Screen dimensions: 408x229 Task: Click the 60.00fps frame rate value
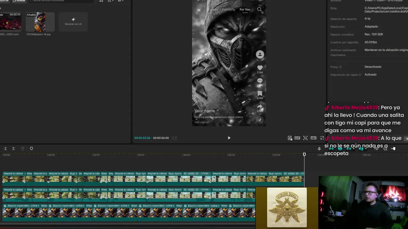pos(371,42)
